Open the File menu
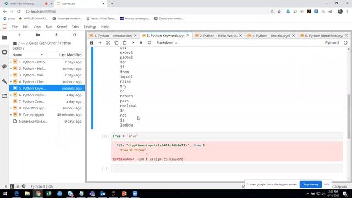The image size is (352, 198). pos(15,27)
